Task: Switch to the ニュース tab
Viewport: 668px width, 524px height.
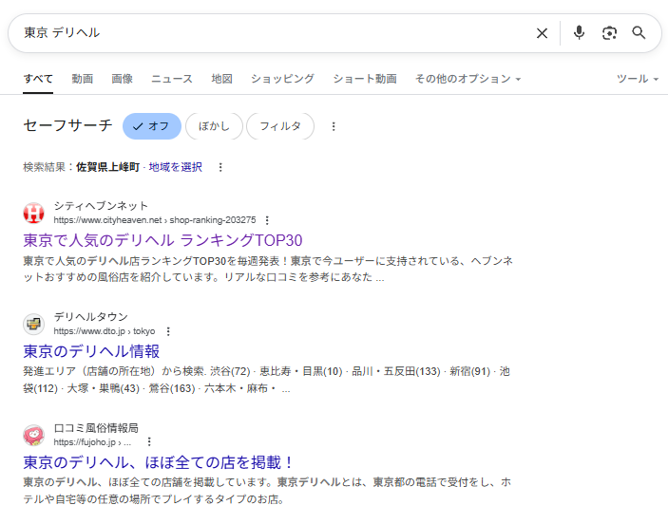Action: point(171,79)
